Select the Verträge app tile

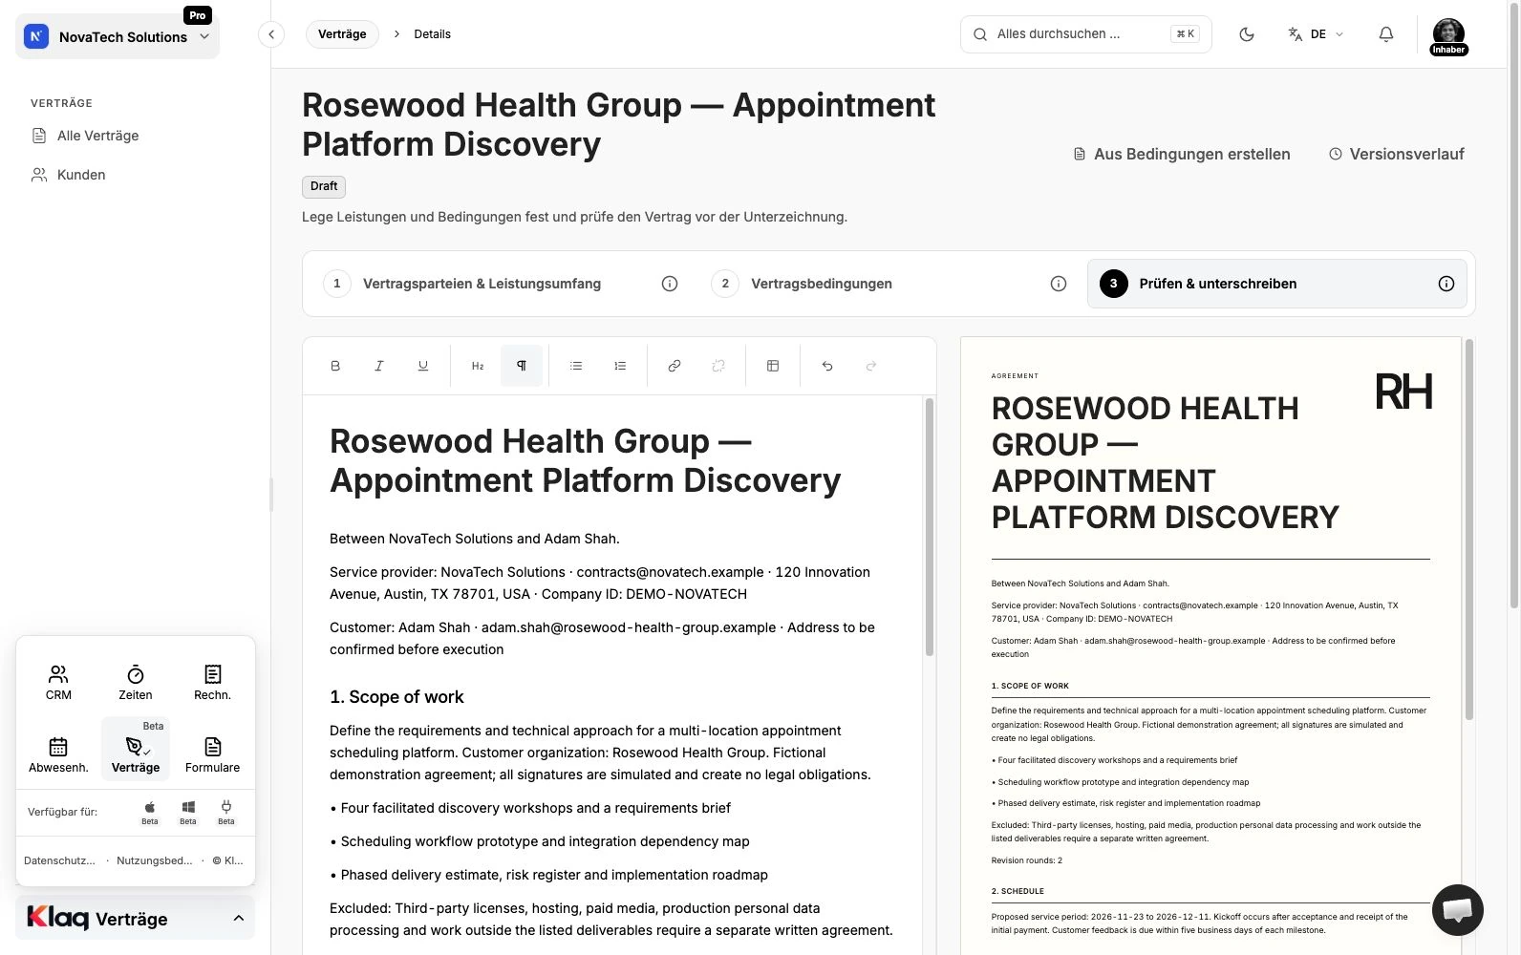[136, 750]
